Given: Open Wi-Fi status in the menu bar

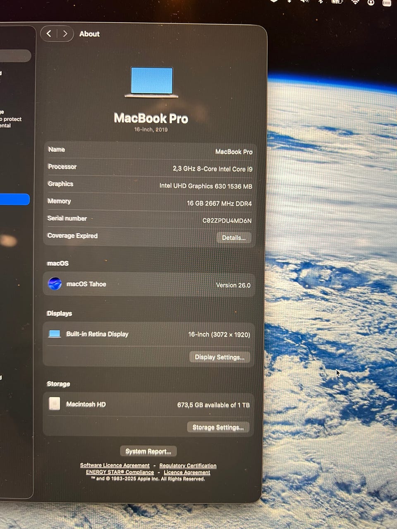Looking at the screenshot, I should click(x=355, y=2).
